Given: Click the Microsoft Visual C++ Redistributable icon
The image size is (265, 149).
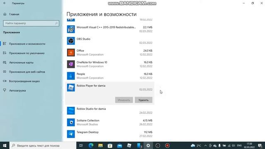Looking at the screenshot, I should pyautogui.click(x=71, y=29).
